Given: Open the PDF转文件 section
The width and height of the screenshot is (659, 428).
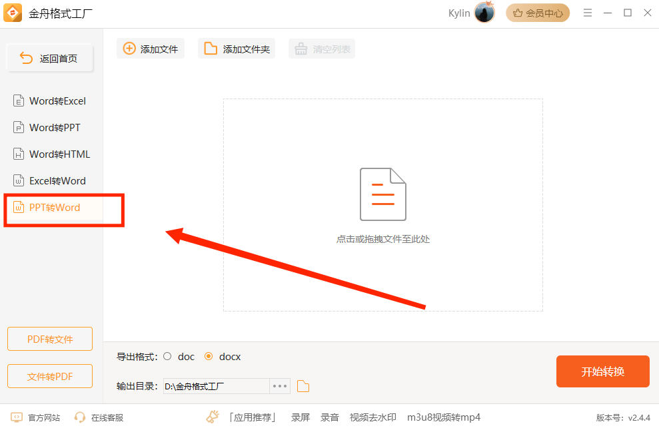Looking at the screenshot, I should (50, 339).
